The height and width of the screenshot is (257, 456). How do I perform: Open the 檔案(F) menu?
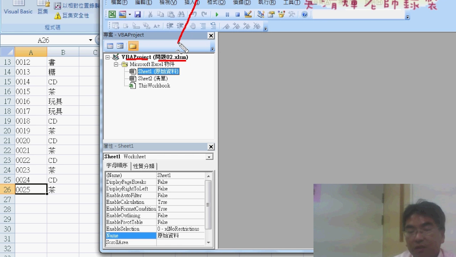[x=119, y=2]
